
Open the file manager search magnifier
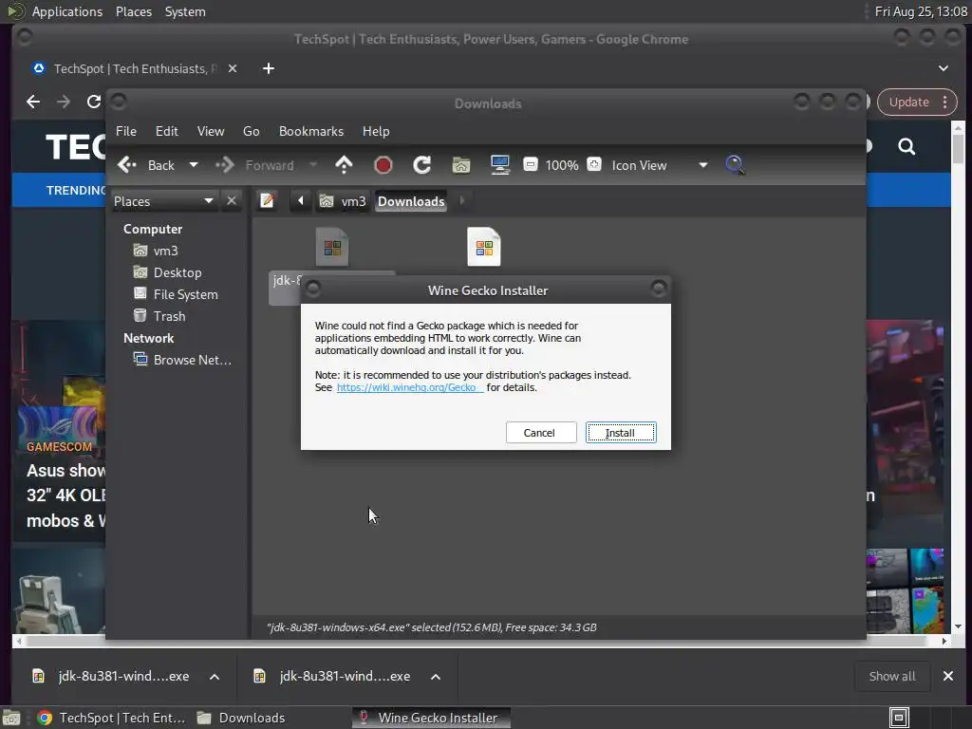pos(735,165)
